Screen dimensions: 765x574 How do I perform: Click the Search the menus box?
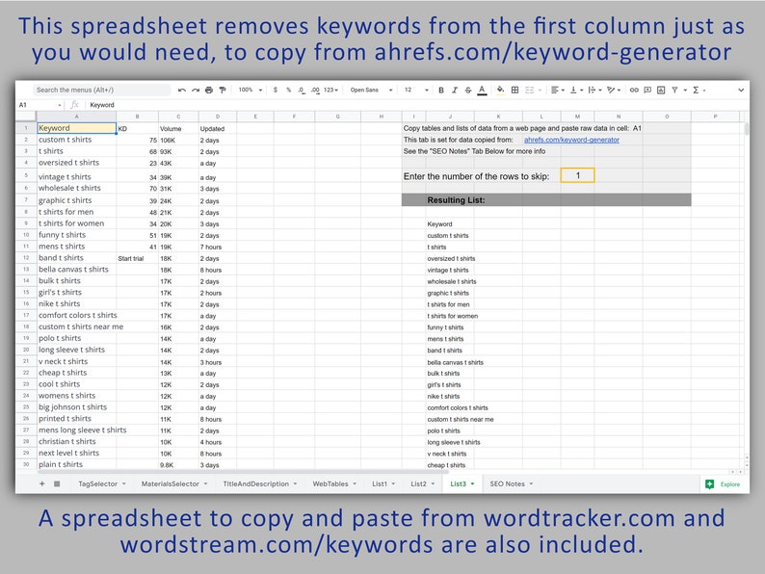[101, 90]
